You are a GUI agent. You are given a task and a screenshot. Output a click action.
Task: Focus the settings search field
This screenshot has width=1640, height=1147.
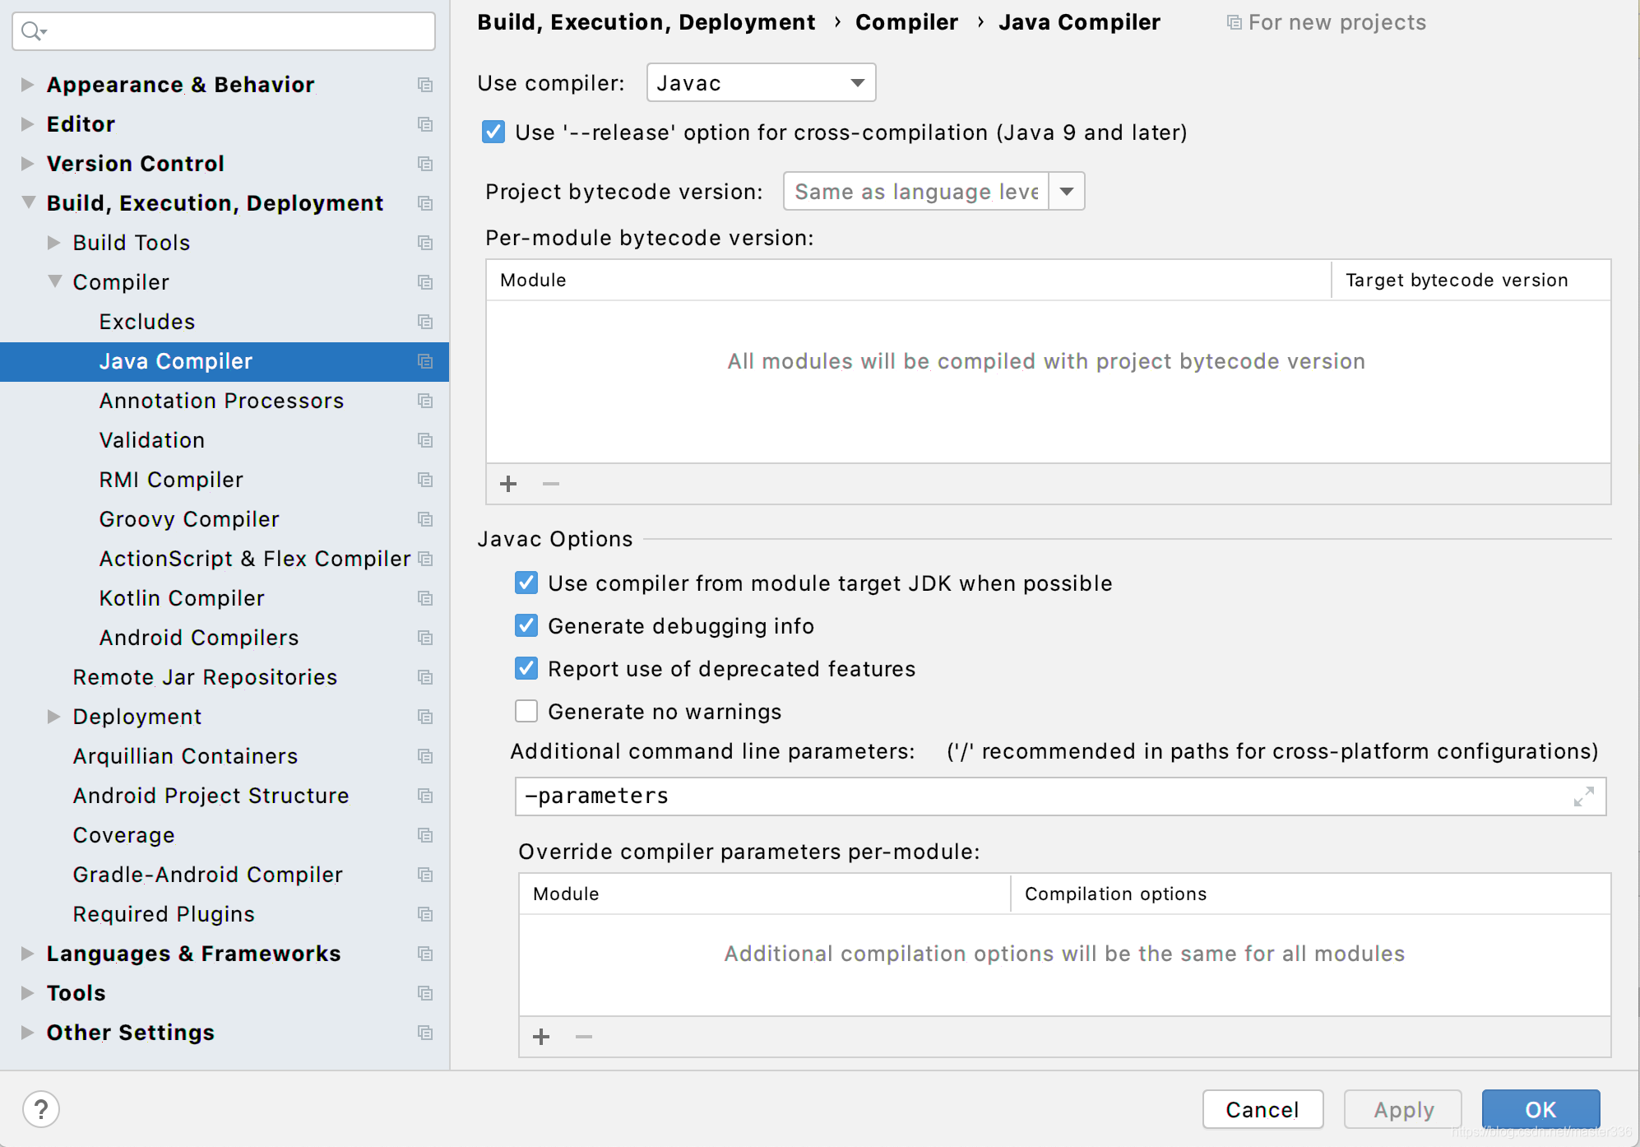pos(224,31)
